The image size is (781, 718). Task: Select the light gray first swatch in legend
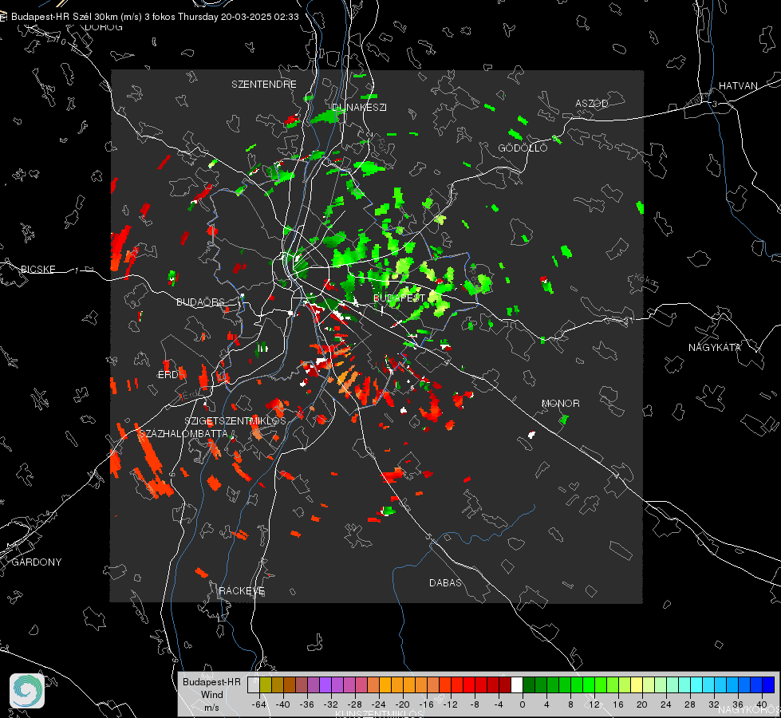point(254,684)
